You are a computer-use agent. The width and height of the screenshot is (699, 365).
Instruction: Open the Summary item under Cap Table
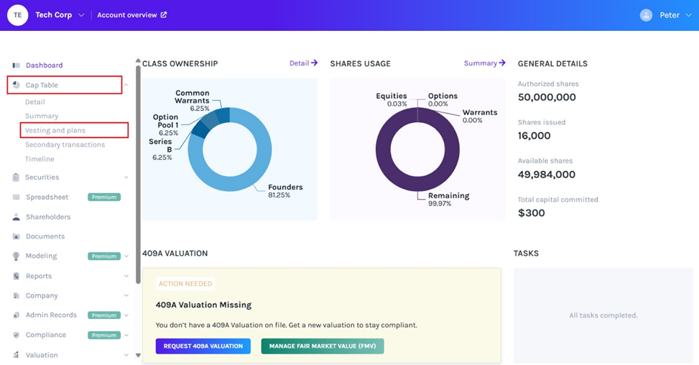click(x=42, y=116)
